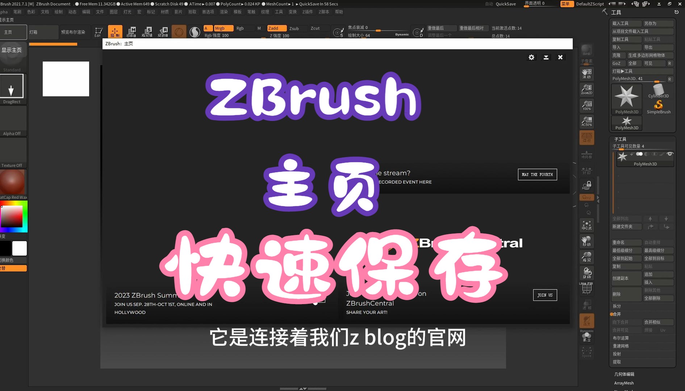Click the 中心点 frame icon
Image resolution: width=685 pixels, height=391 pixels.
[586, 225]
